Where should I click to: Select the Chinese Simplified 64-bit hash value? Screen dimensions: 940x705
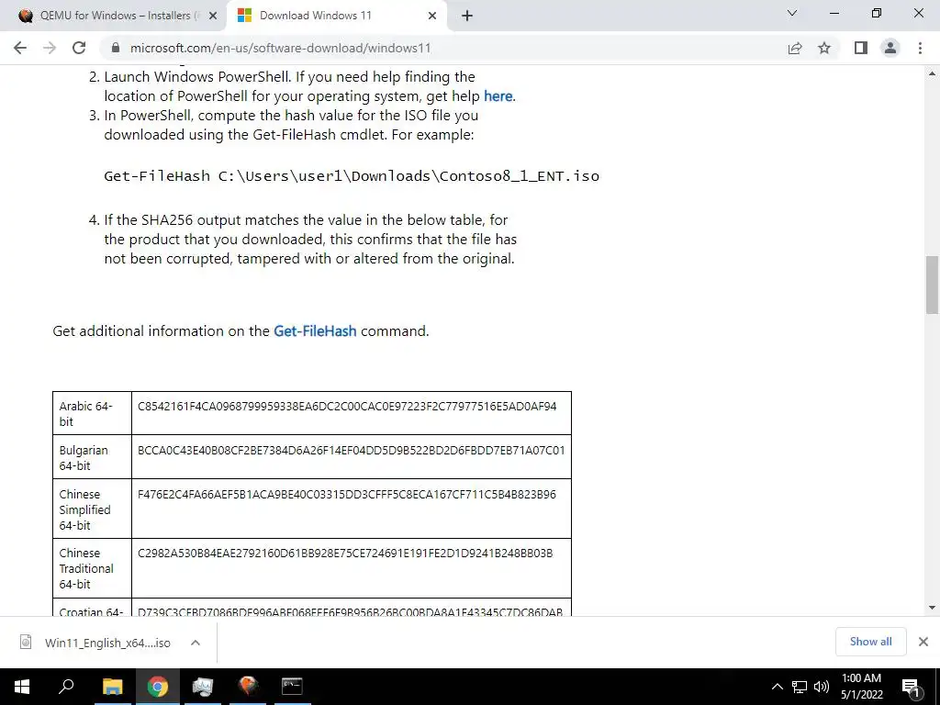346,494
